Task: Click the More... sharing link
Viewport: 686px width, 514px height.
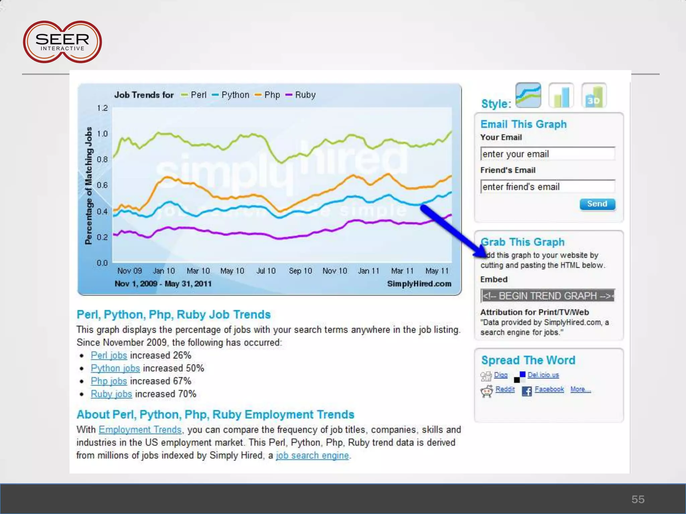Action: tap(580, 389)
